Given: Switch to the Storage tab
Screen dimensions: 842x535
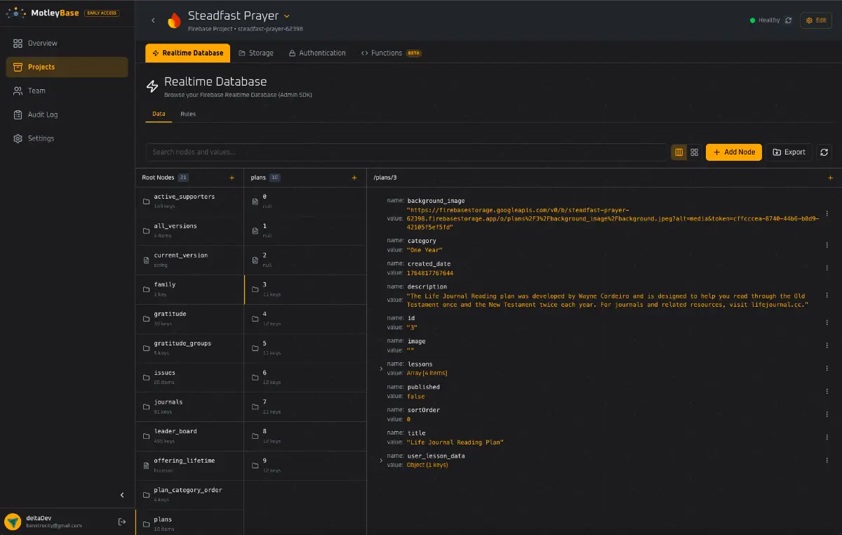Looking at the screenshot, I should click(256, 53).
